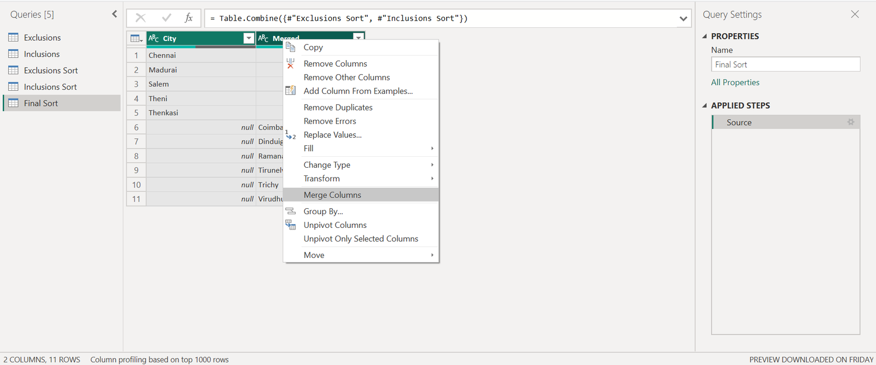
Task: Click the City column header
Action: tap(201, 38)
